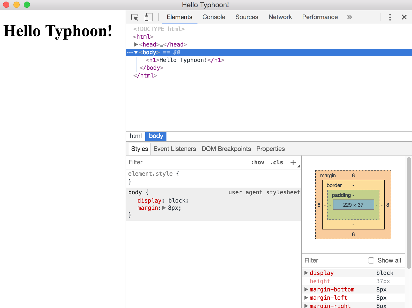The height and width of the screenshot is (308, 412).
Task: Select the opening <html> node
Action: [143, 37]
